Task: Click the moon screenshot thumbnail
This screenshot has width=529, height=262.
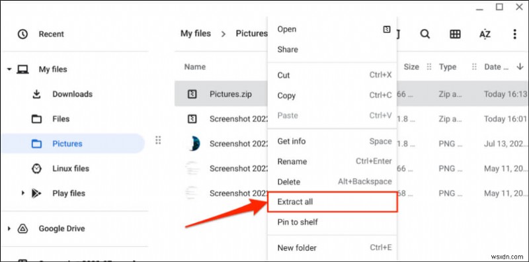Action: coord(193,144)
